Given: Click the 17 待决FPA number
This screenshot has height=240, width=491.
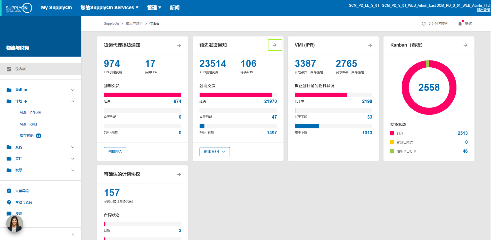Looking at the screenshot, I should 150,64.
